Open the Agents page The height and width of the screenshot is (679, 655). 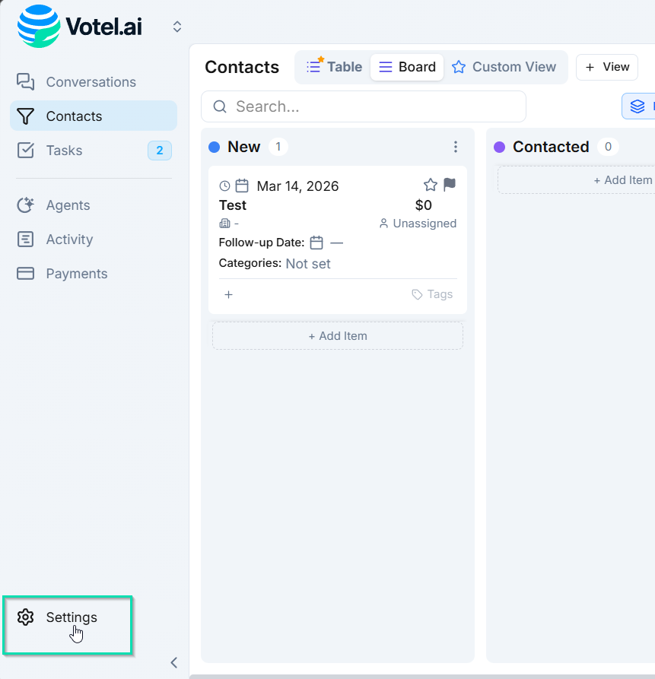click(x=68, y=205)
